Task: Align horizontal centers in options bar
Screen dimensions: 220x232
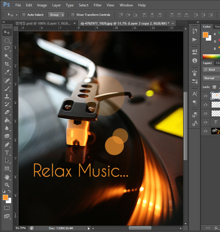Action: tap(152, 15)
